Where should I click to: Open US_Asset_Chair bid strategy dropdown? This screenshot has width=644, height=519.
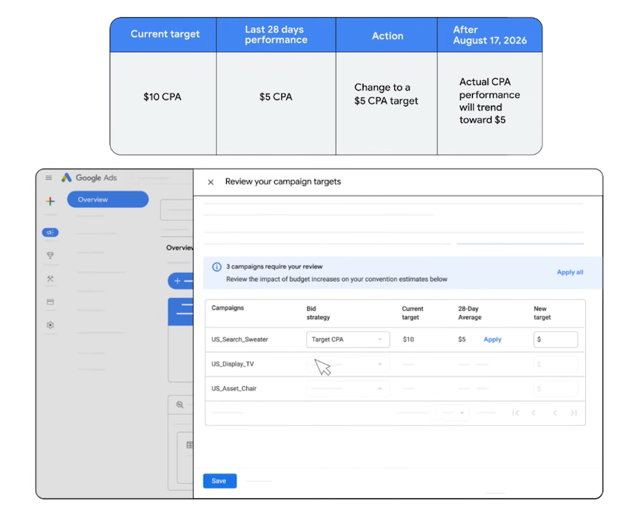348,388
